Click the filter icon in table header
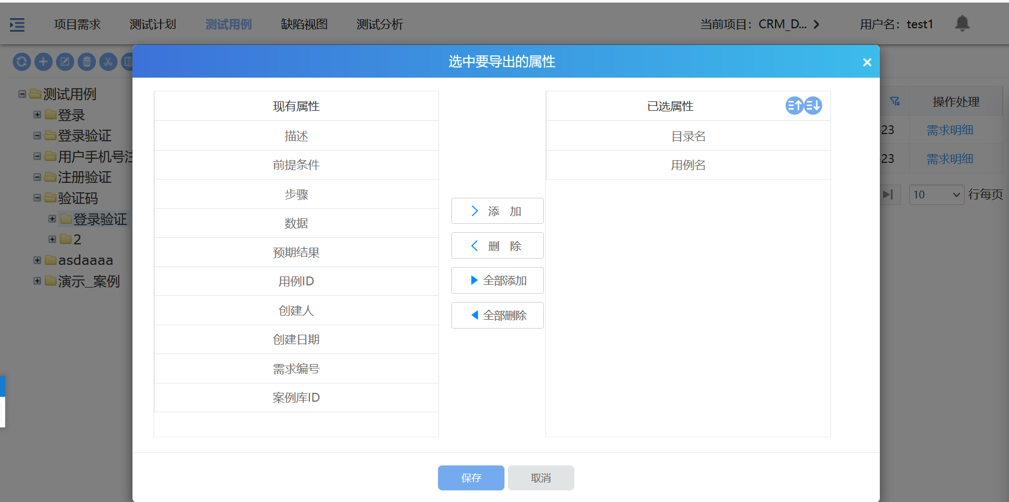 pos(895,101)
